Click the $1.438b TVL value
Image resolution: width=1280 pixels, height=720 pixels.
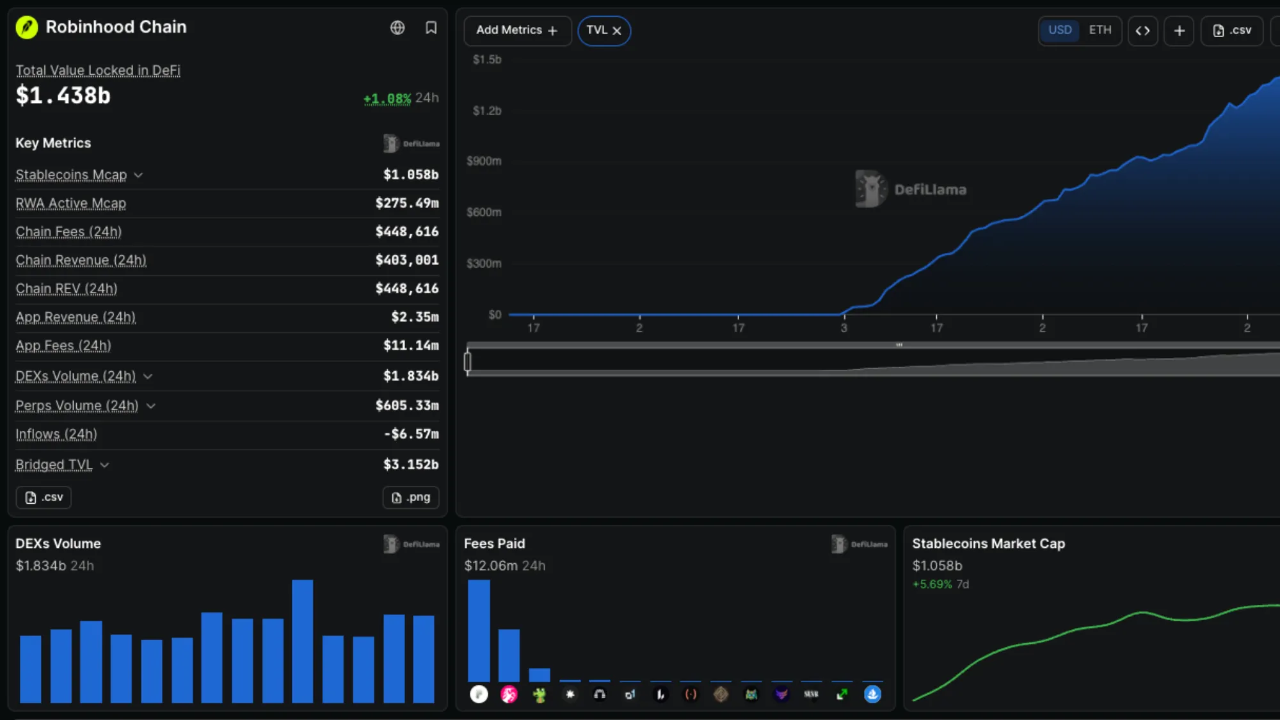pyautogui.click(x=63, y=96)
